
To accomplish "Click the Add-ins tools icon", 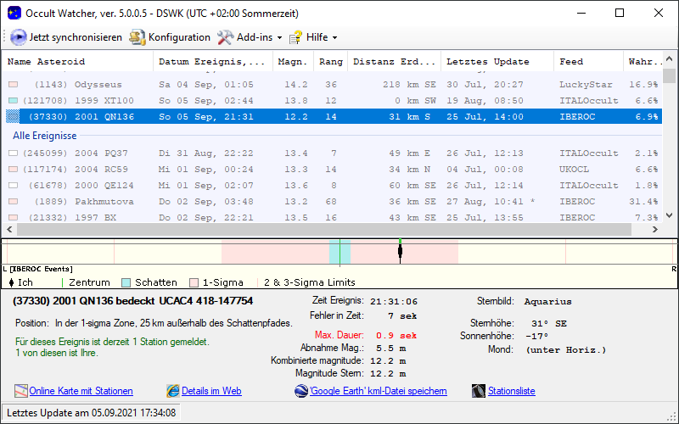I will [x=225, y=37].
